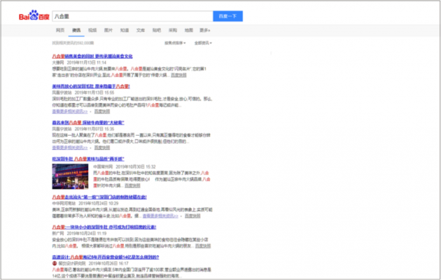Go to the 图片 tab
Image resolution: width=441 pixels, height=280 pixels.
108,31
